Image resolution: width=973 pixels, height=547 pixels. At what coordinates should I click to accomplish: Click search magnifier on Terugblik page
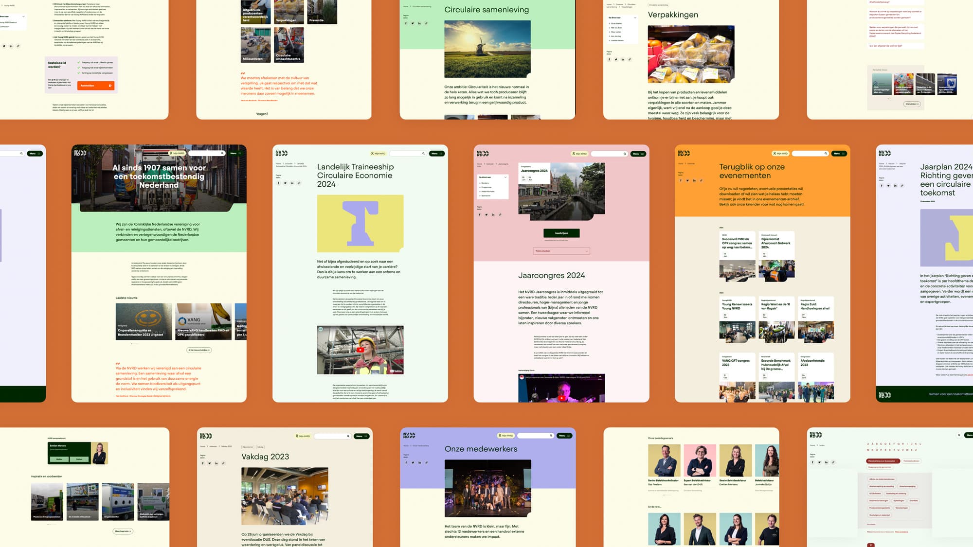(x=826, y=154)
